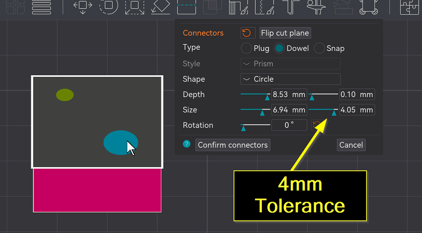Select the small green connector on cut plane
The image size is (422, 233).
click(x=64, y=95)
